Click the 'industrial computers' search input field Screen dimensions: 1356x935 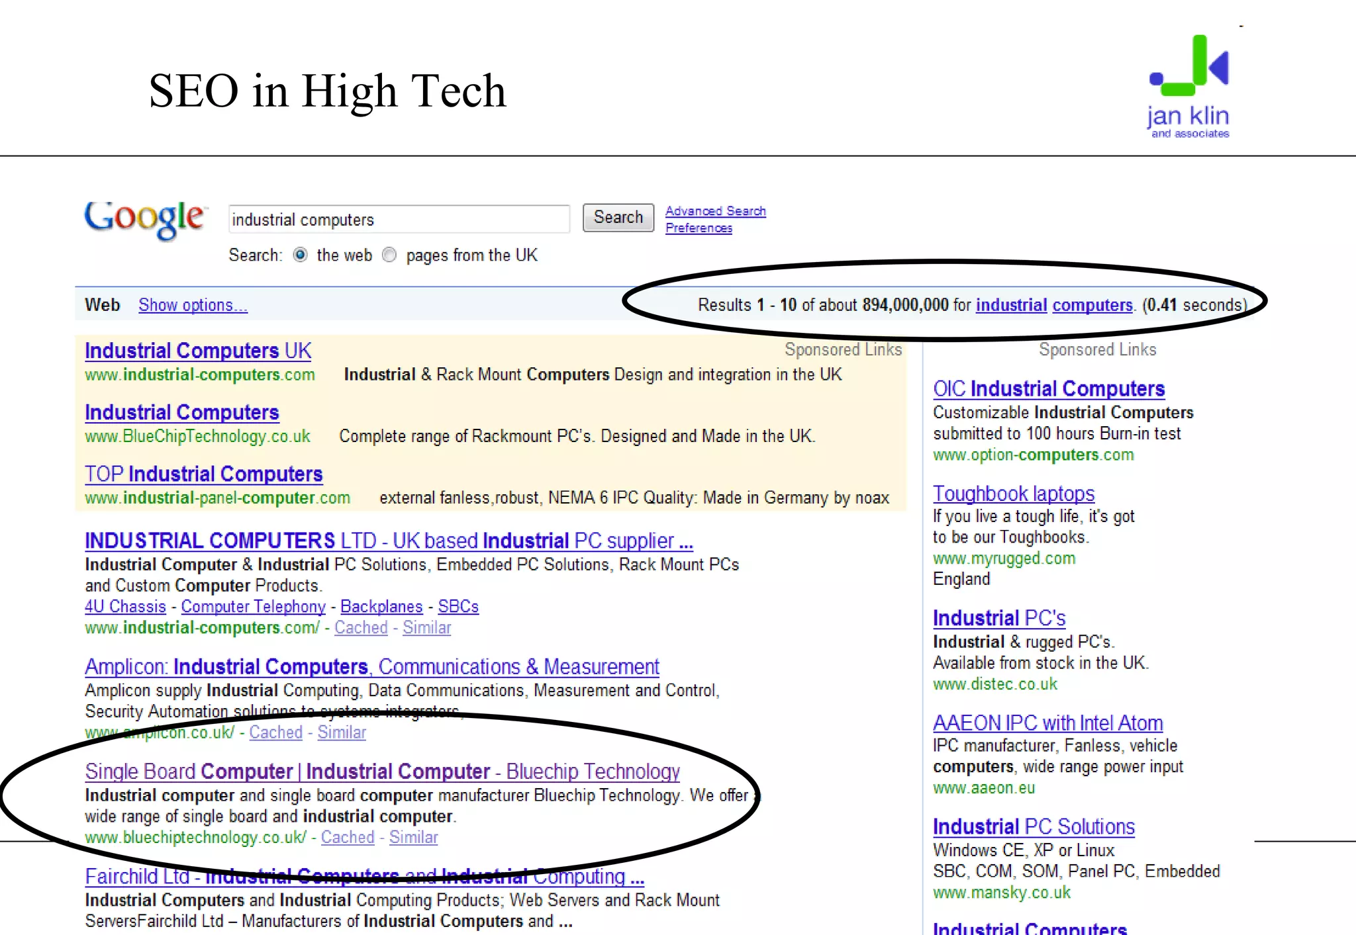pos(399,219)
